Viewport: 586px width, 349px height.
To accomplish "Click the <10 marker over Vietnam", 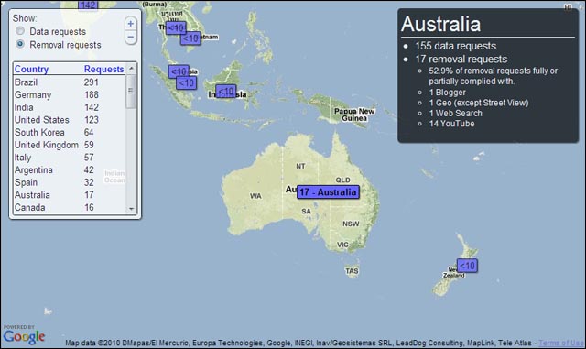I will click(190, 38).
